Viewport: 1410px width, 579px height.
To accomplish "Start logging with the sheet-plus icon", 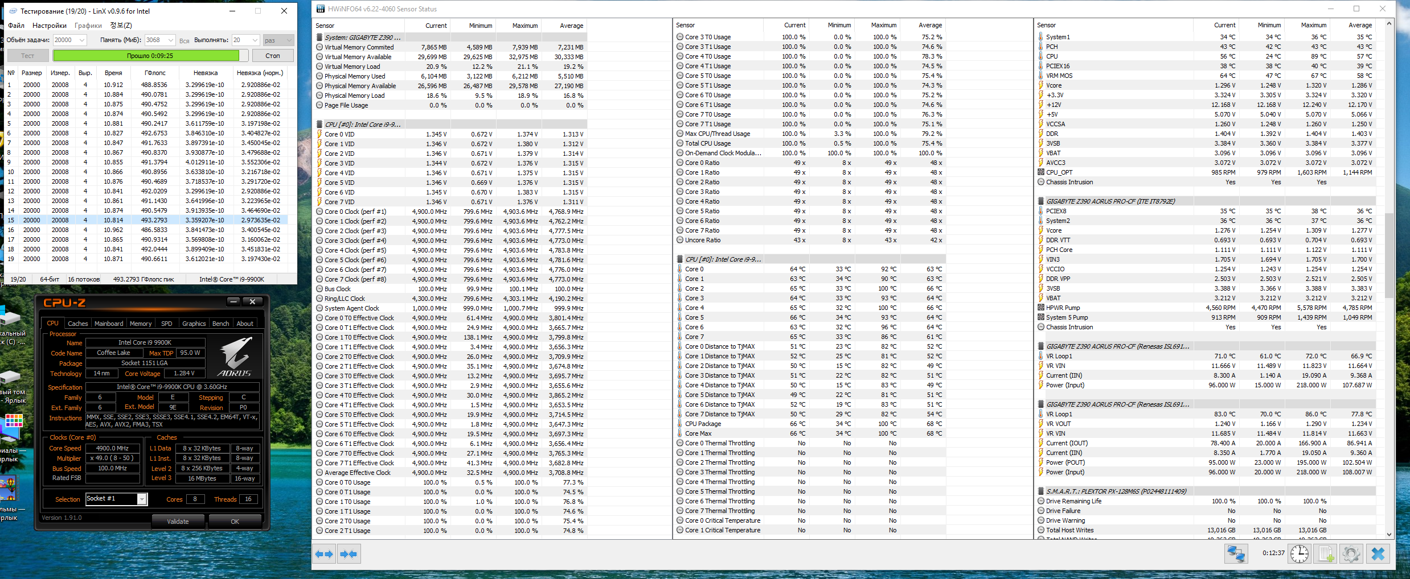I will click(x=1326, y=554).
